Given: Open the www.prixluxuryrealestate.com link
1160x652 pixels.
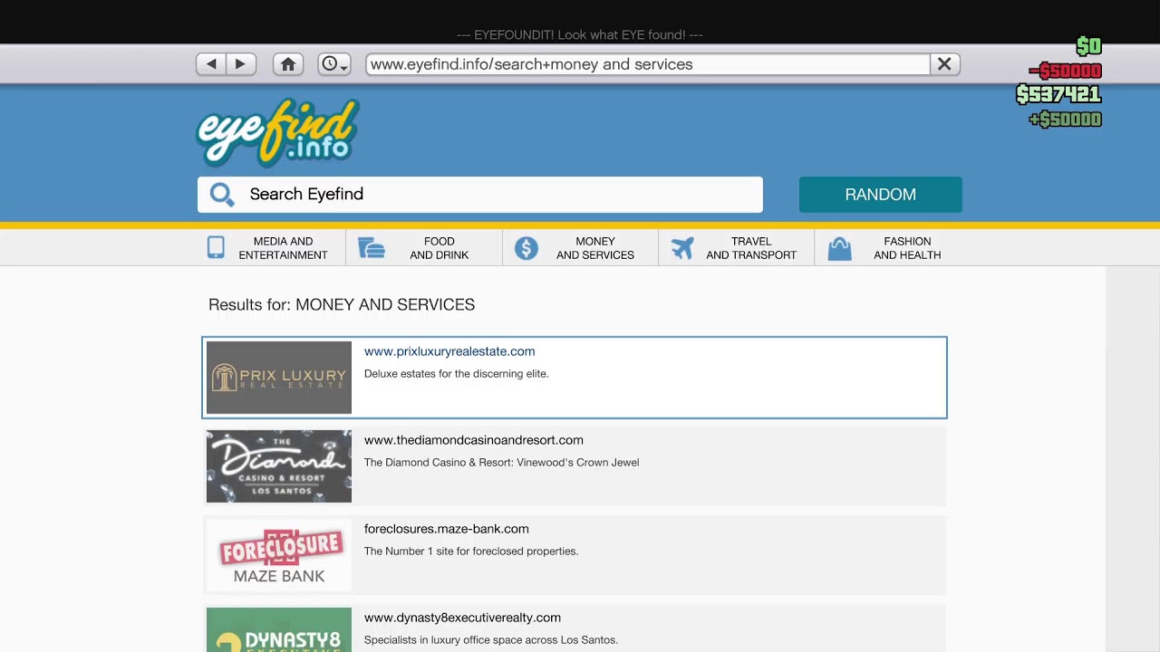Looking at the screenshot, I should [449, 351].
